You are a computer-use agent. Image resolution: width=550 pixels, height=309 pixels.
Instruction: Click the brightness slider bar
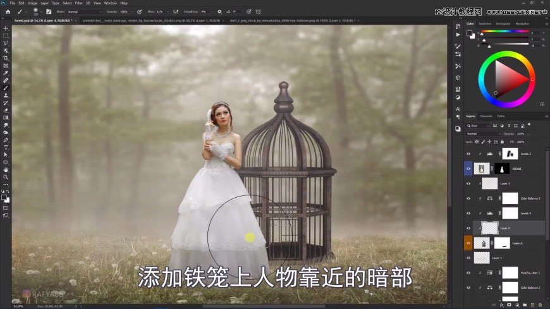point(504,44)
